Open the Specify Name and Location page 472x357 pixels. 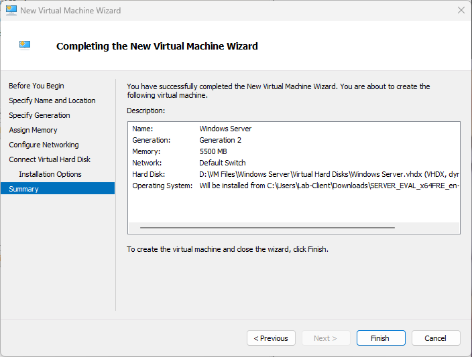tap(52, 100)
